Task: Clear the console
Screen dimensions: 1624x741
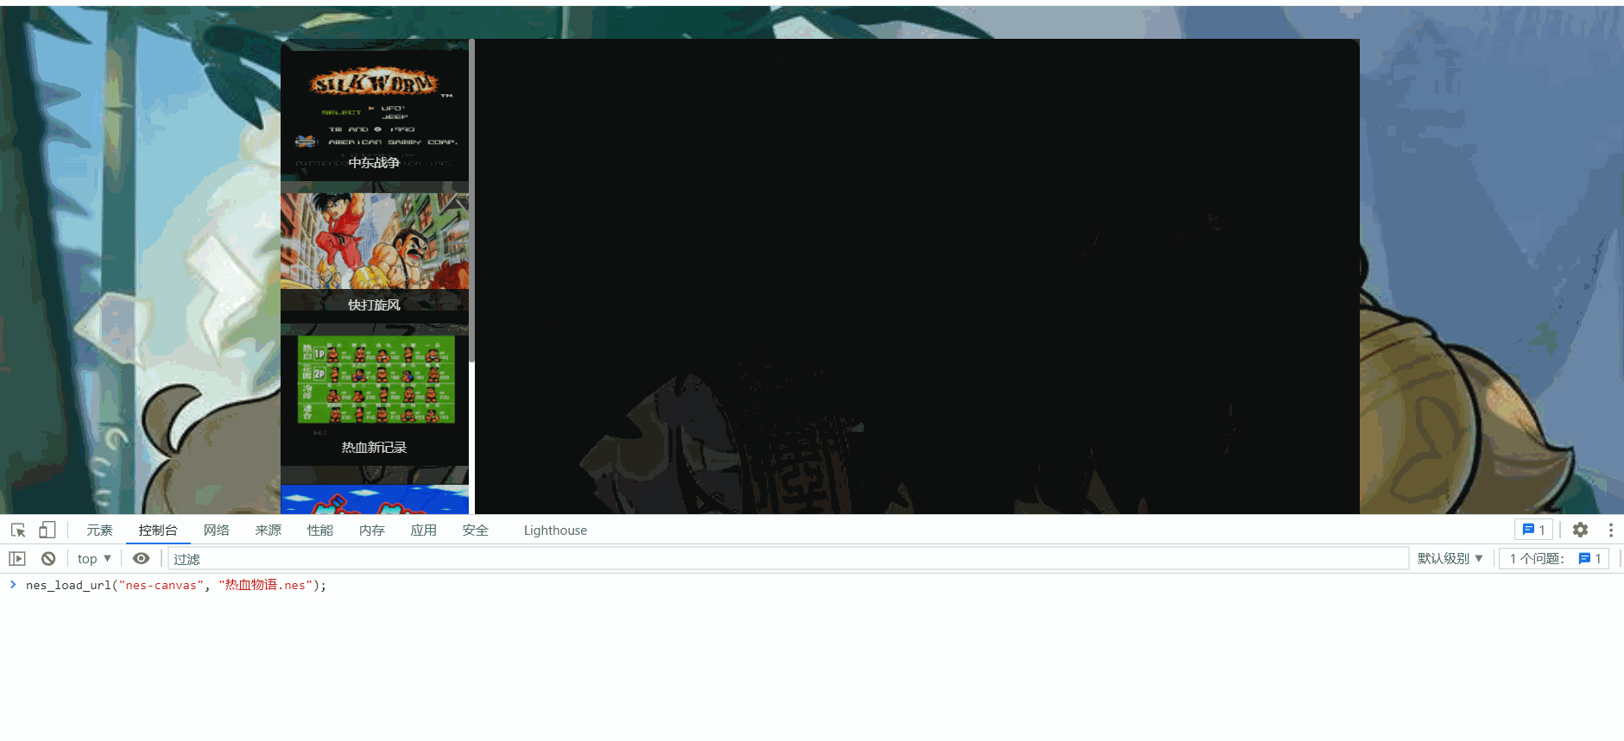Action: [x=48, y=558]
